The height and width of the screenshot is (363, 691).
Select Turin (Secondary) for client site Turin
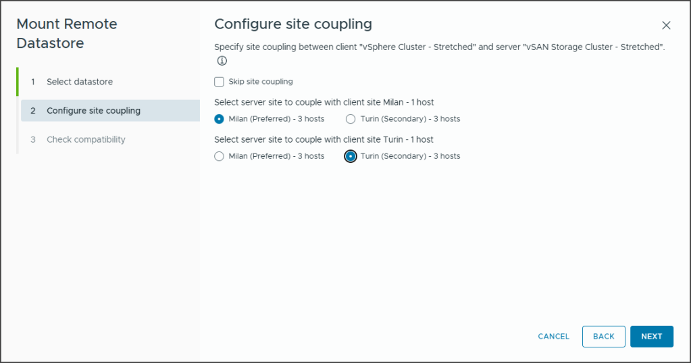click(351, 156)
